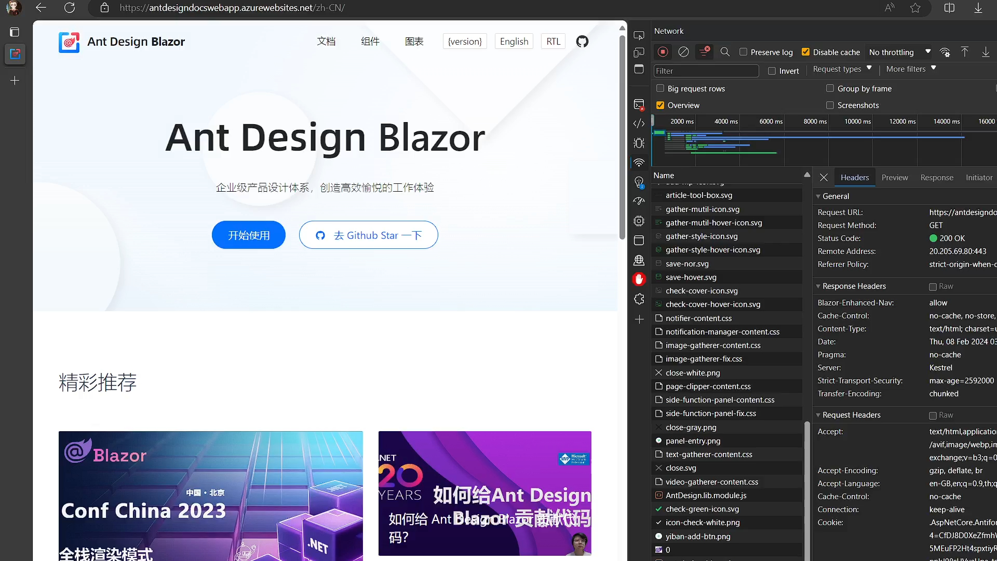Drag the network timeline slider
The image size is (997, 561).
[x=653, y=121]
